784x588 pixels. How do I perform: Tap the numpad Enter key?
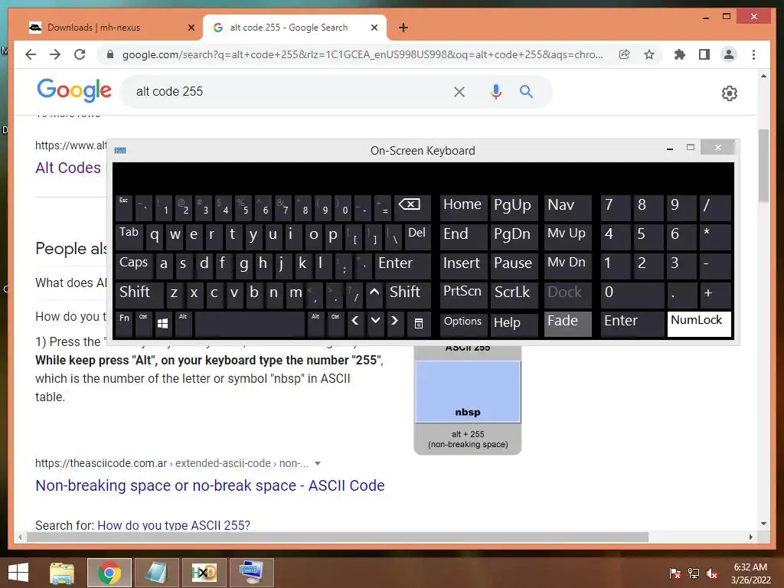click(632, 324)
